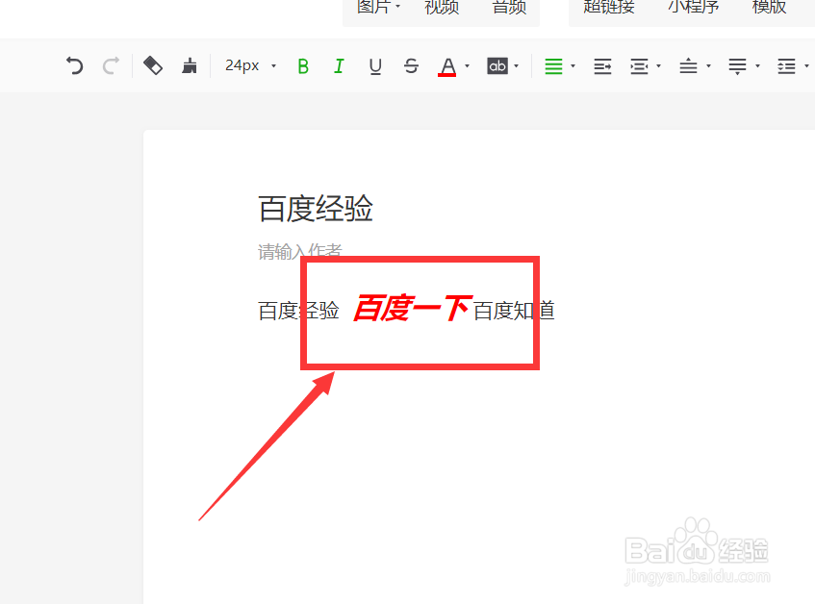Click the body text 百度经验 before 百度一下

click(298, 311)
